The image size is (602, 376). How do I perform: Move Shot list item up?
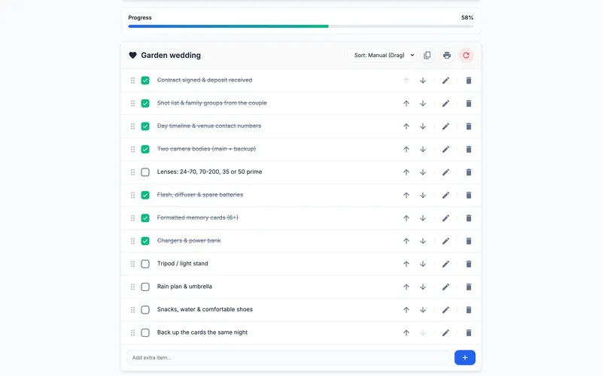click(406, 103)
